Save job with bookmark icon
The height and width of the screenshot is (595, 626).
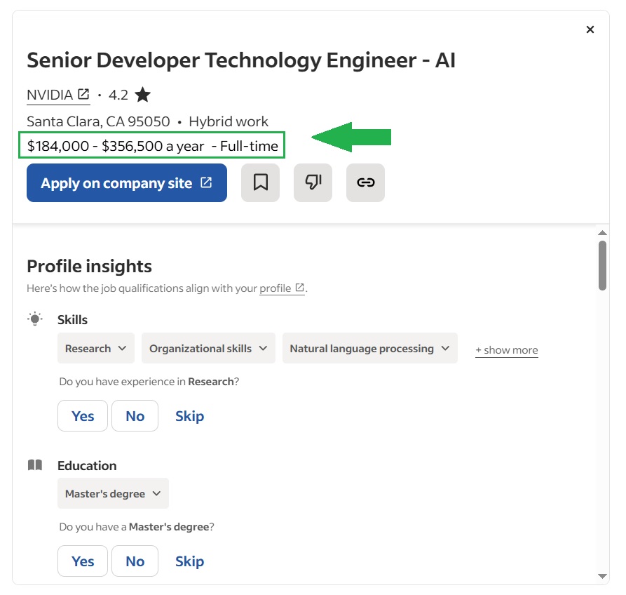tap(260, 182)
